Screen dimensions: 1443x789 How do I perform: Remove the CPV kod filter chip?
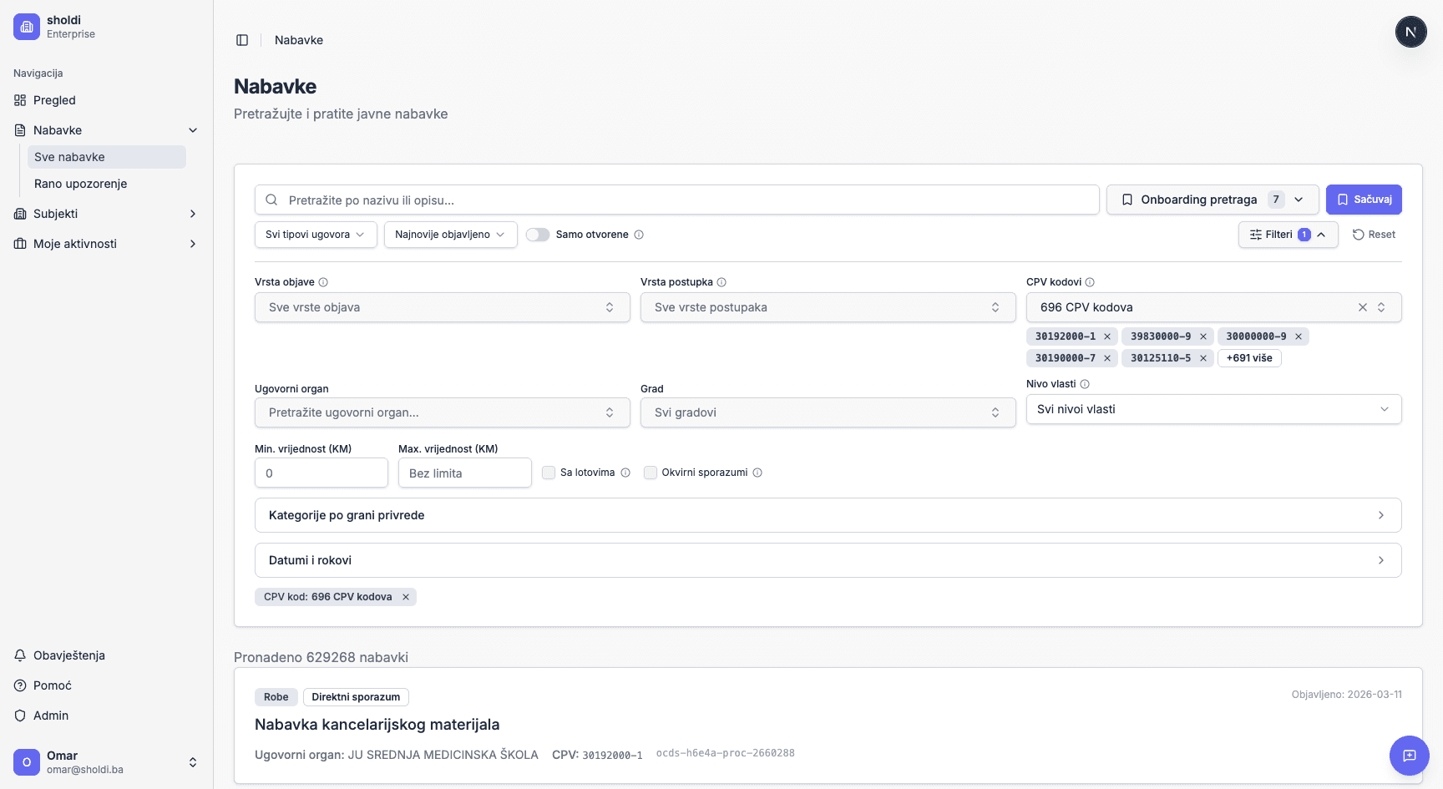pyautogui.click(x=406, y=597)
